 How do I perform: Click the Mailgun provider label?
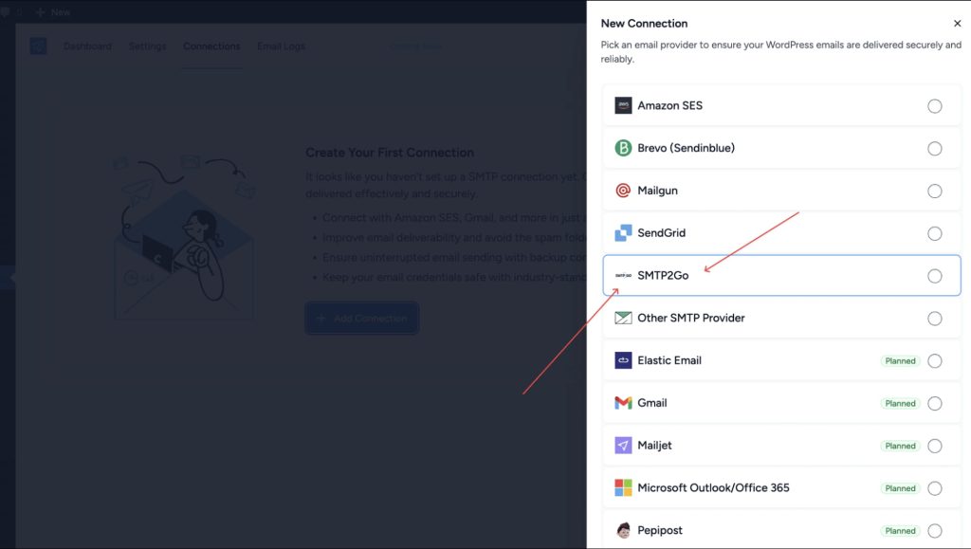[x=658, y=191]
